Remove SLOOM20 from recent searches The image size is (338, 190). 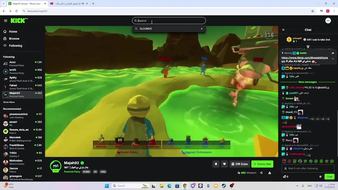202,28
